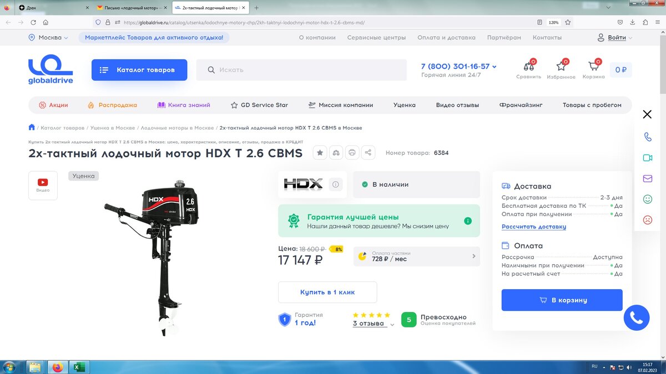This screenshot has width=666, height=374.
Task: Expand the installment payment 728 ₽ / мес block
Action: click(417, 256)
